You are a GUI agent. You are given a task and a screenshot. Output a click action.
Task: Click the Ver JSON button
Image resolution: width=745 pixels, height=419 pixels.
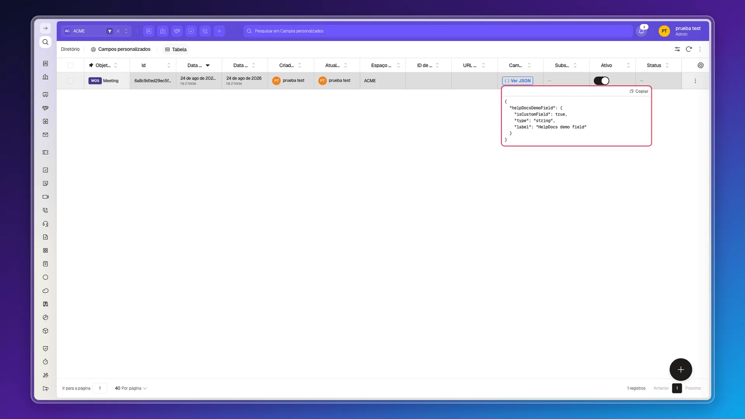tap(518, 81)
